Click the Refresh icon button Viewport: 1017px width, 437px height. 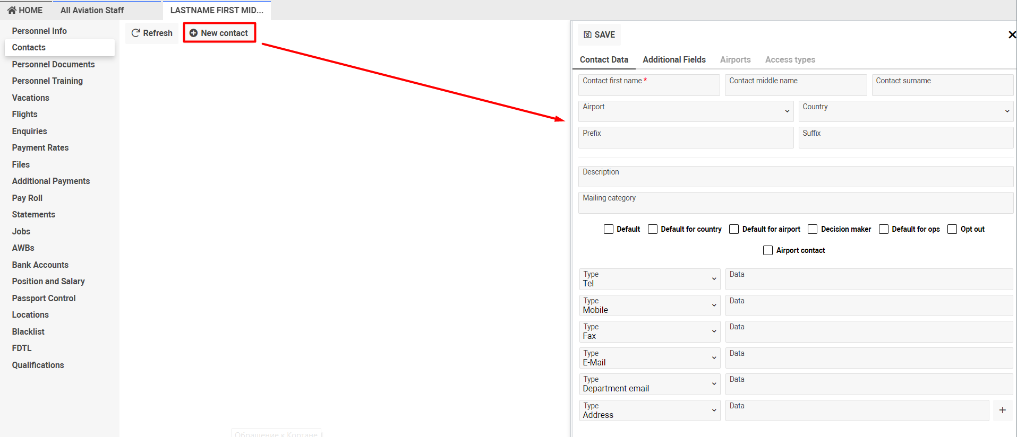point(136,33)
